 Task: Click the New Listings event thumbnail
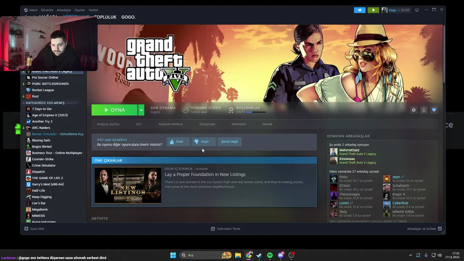128,185
